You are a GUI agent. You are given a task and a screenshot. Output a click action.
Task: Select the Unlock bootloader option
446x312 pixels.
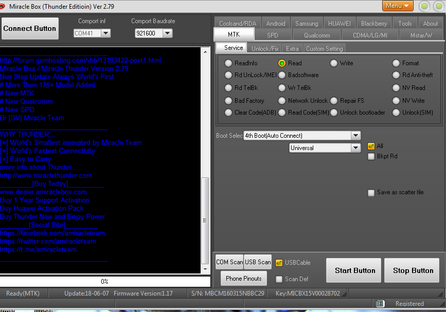click(x=334, y=113)
